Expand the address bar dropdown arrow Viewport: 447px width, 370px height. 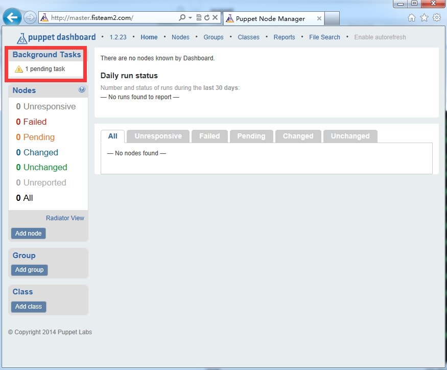pos(191,18)
